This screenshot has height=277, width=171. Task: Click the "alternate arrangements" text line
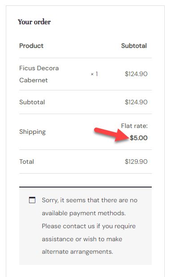pos(77,251)
